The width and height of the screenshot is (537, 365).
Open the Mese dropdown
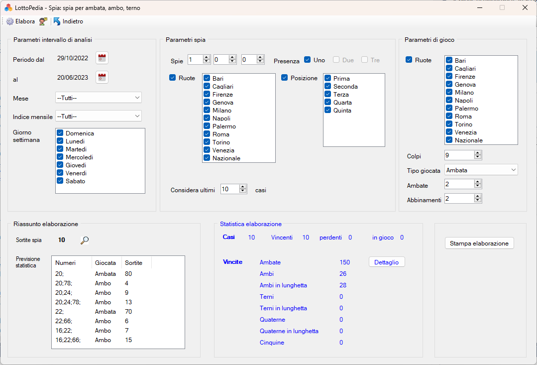tap(98, 98)
